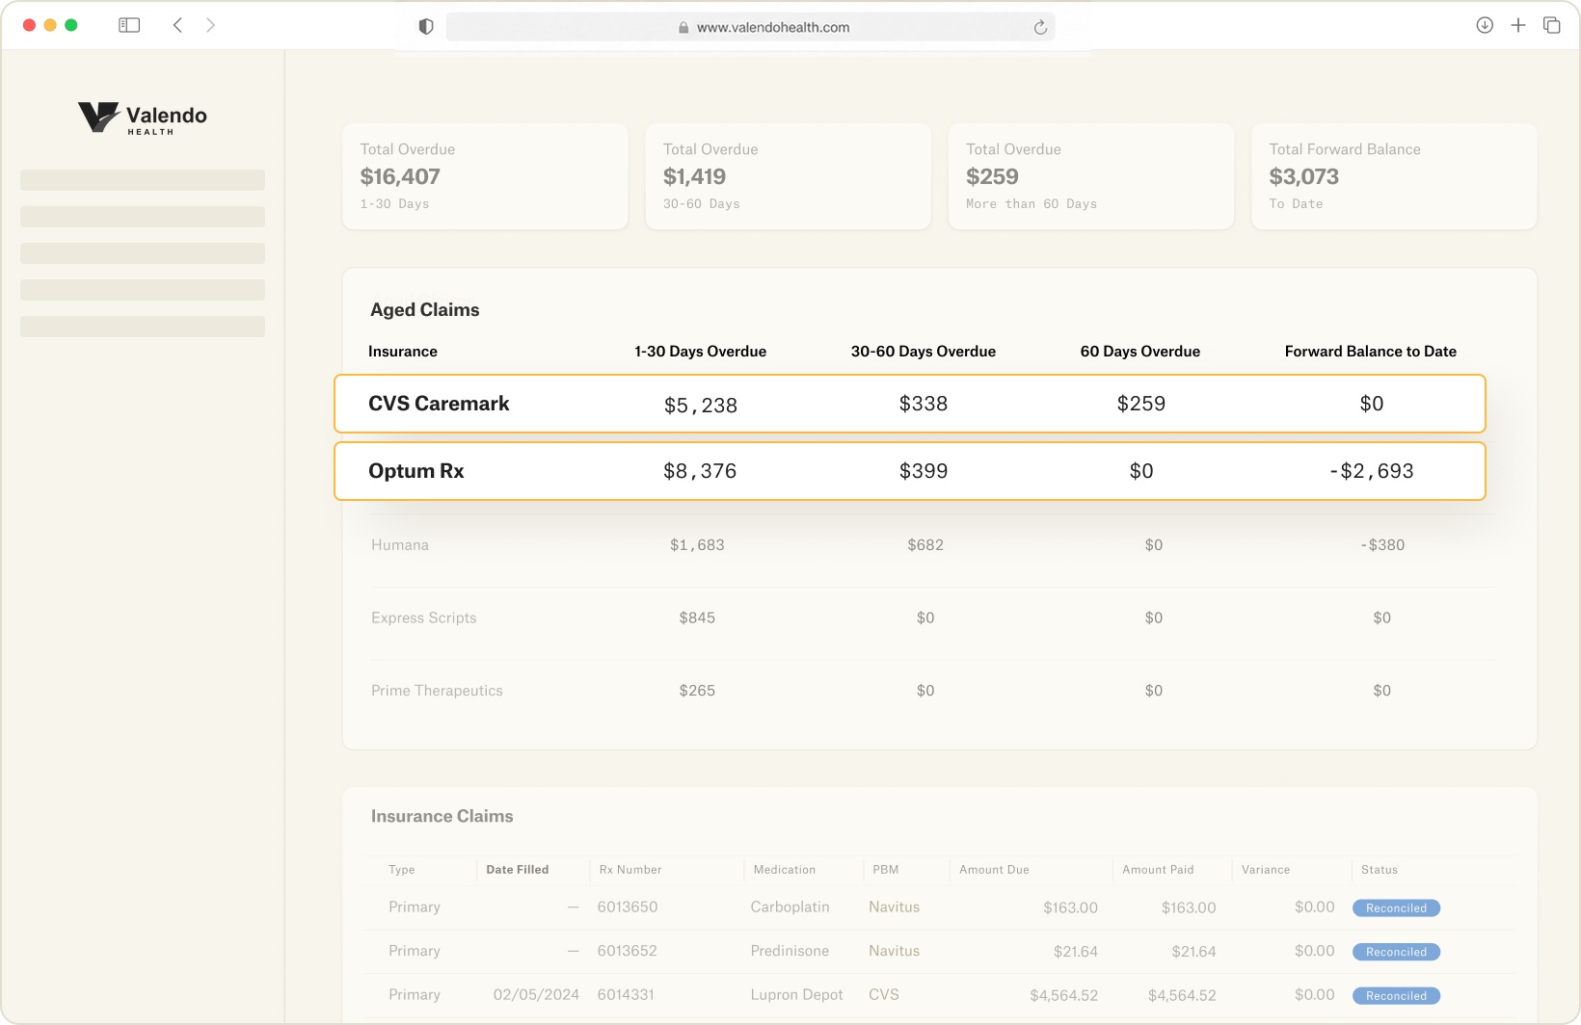Open the privacy report shield icon
The height and width of the screenshot is (1025, 1581).
426,27
